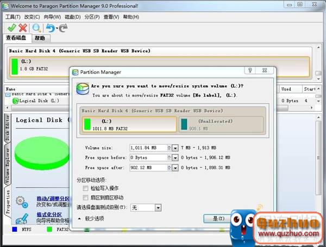Click the FAT32 green legend swatch
Image resolution: width=326 pixels, height=247 pixels.
49,229
